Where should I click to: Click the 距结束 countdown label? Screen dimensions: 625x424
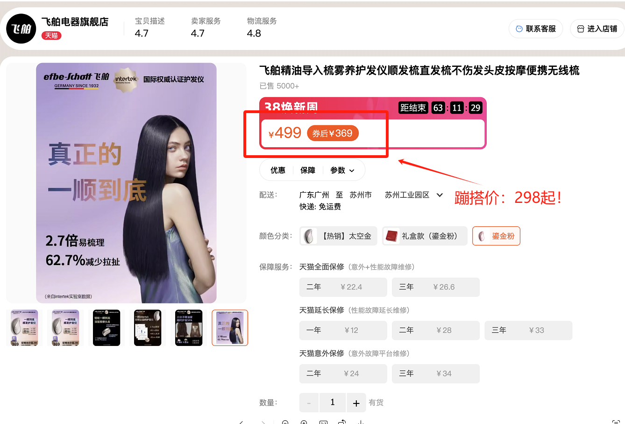[413, 108]
